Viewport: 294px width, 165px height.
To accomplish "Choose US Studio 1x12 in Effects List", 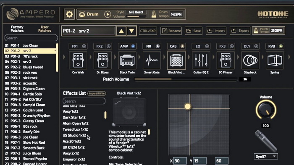I will pyautogui.click(x=74, y=135).
